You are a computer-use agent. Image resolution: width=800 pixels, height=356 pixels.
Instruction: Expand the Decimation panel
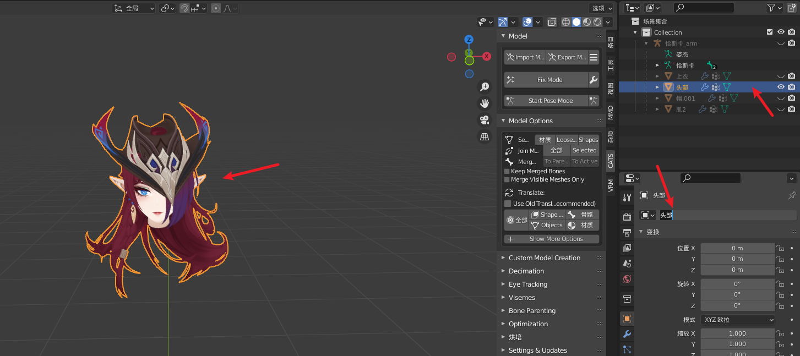tap(526, 271)
